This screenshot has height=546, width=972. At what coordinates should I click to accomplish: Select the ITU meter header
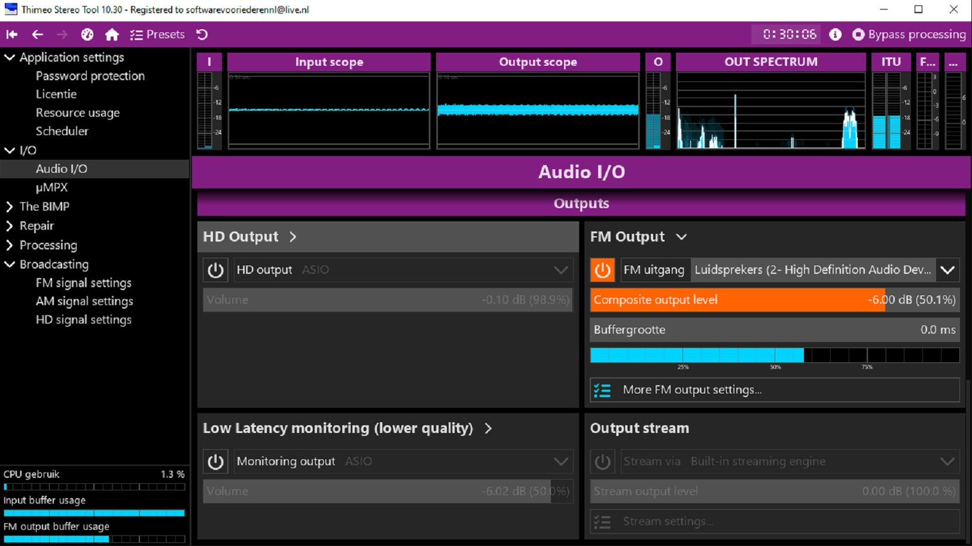[891, 62]
